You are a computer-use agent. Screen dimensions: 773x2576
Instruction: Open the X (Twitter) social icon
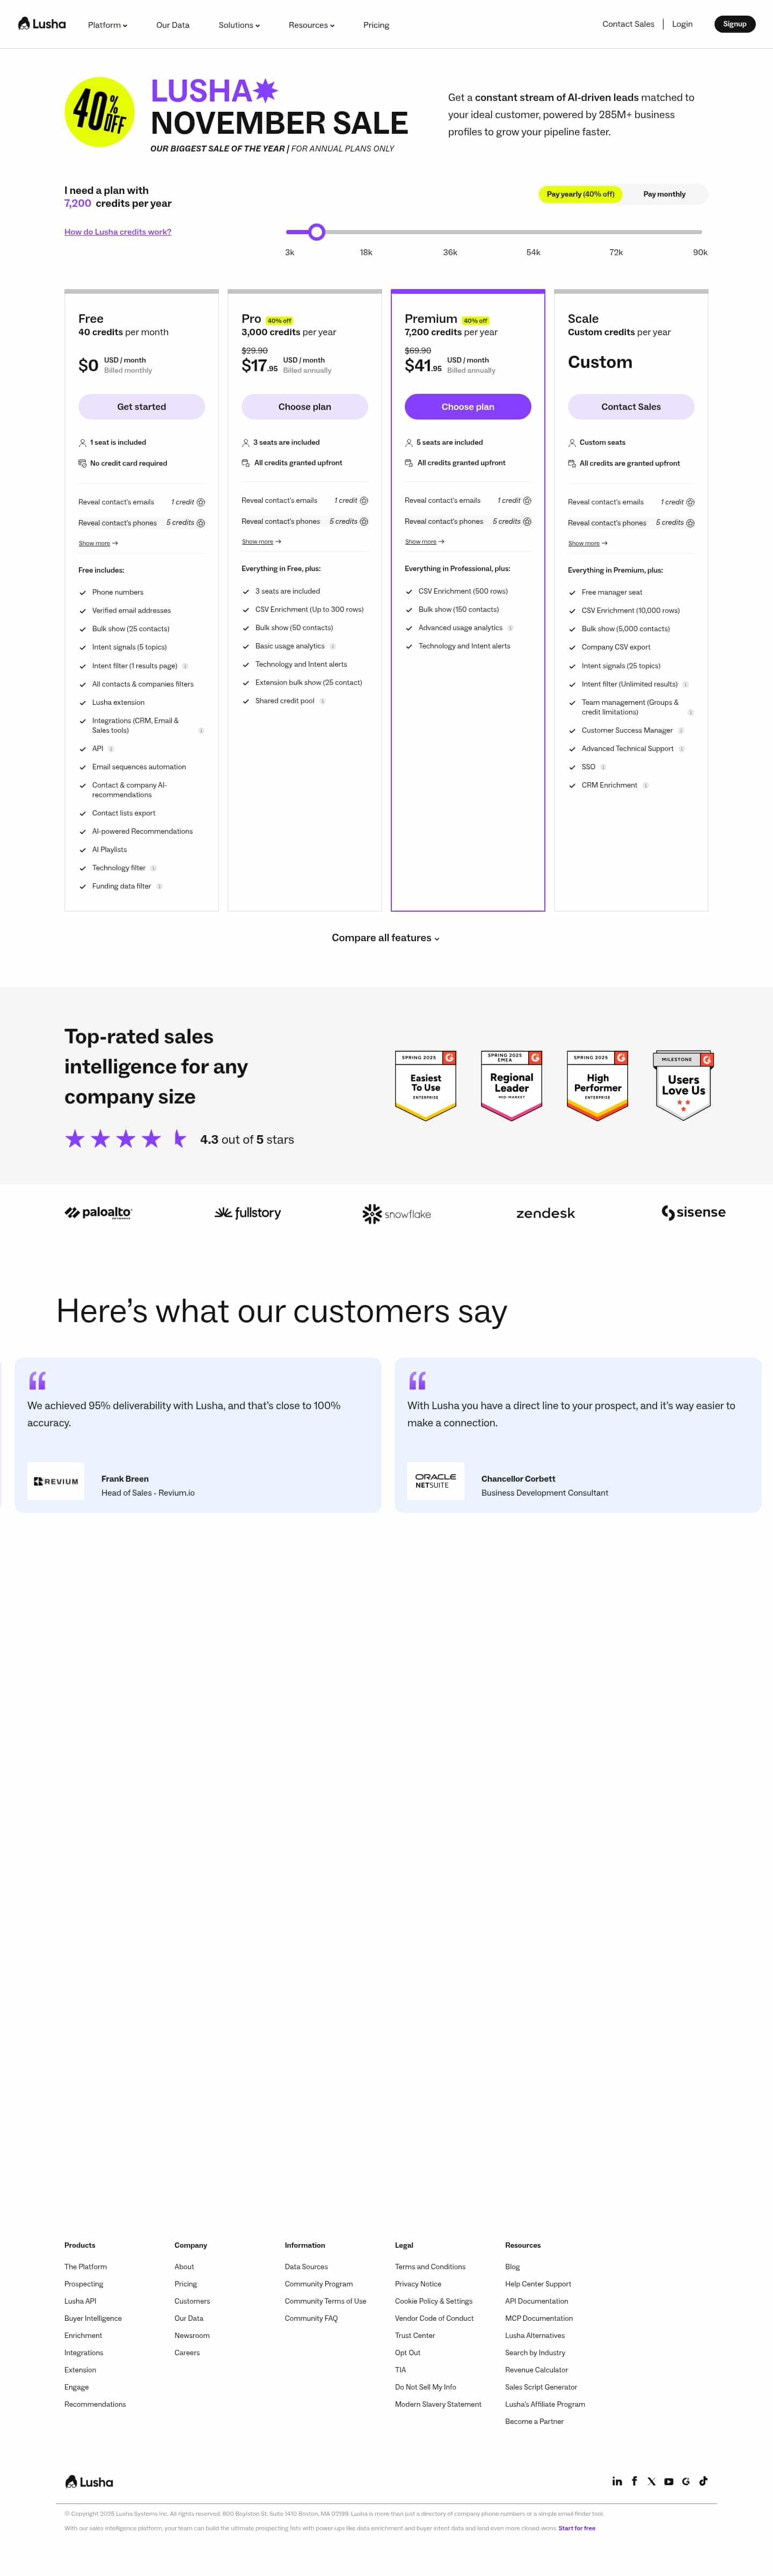(651, 2481)
